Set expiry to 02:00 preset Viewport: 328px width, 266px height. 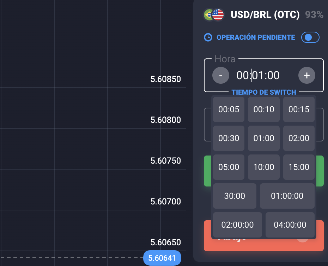pyautogui.click(x=299, y=138)
